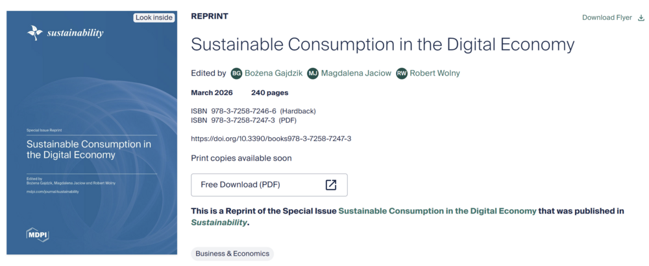Open editor Magdalena Jaciow's profile link
This screenshot has height=266, width=649.
pyautogui.click(x=356, y=73)
